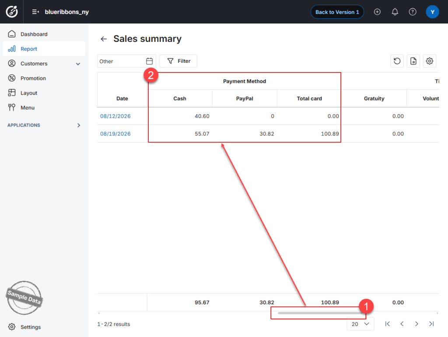Click the Dashboard home icon

click(12, 34)
